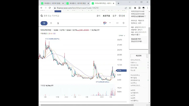This screenshot has height=106, width=189.
Task: Click the 이동평균 120 indicator
Action: 54,34
